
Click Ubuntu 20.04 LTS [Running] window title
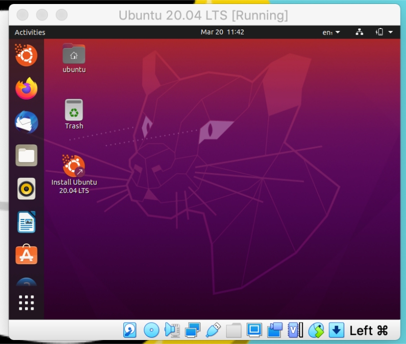coord(203,15)
